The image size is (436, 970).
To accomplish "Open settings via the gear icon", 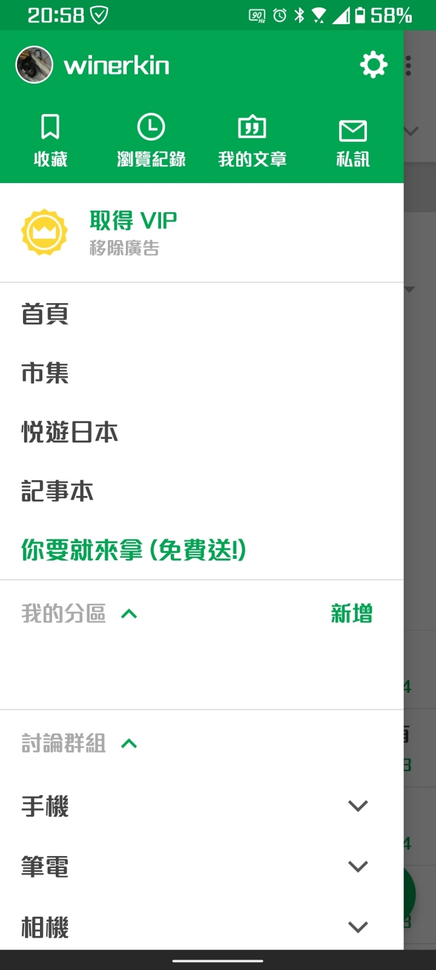I will tap(374, 64).
